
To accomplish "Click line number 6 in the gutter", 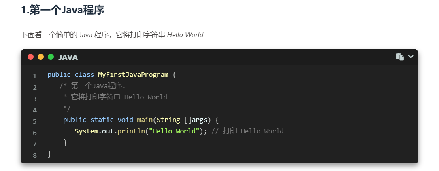I will [35, 133].
